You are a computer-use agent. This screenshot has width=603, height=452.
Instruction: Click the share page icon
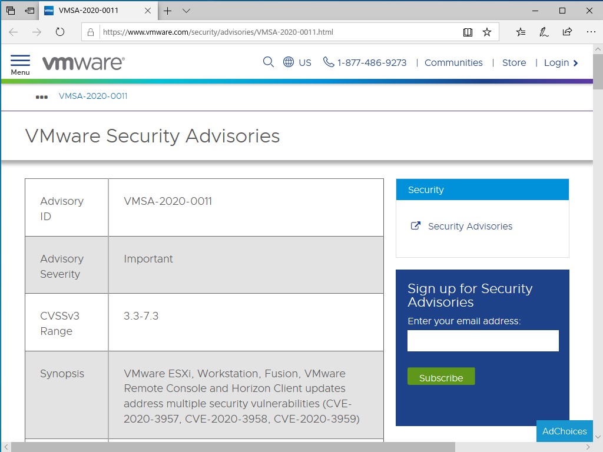pos(567,32)
